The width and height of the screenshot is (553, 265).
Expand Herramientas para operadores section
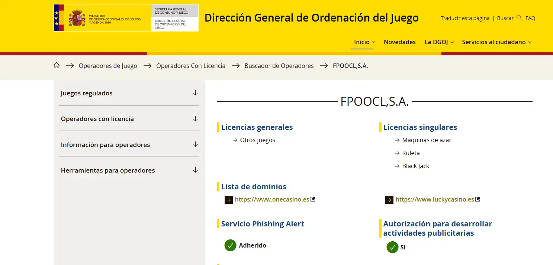129,170
